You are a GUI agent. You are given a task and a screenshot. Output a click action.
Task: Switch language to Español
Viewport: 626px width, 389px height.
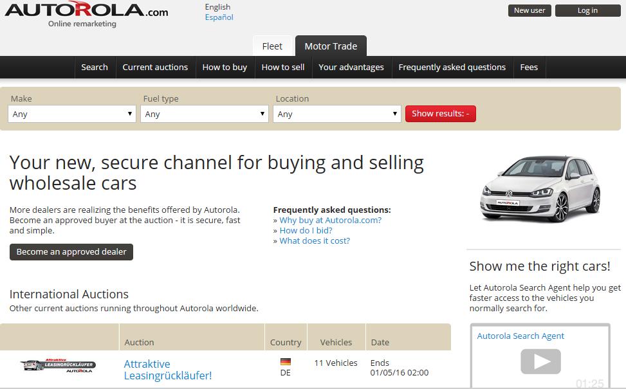coord(219,17)
